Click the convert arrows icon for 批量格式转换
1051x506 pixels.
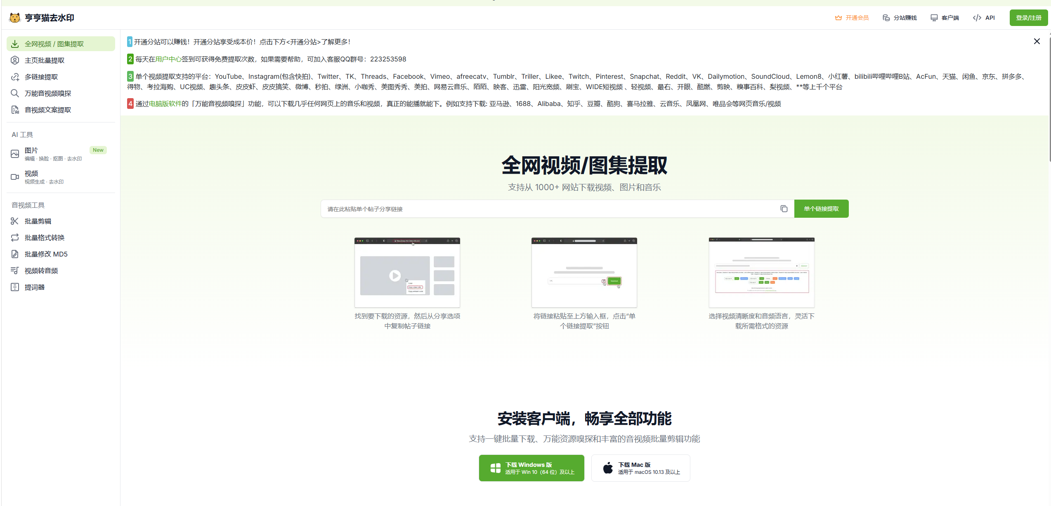click(x=15, y=238)
